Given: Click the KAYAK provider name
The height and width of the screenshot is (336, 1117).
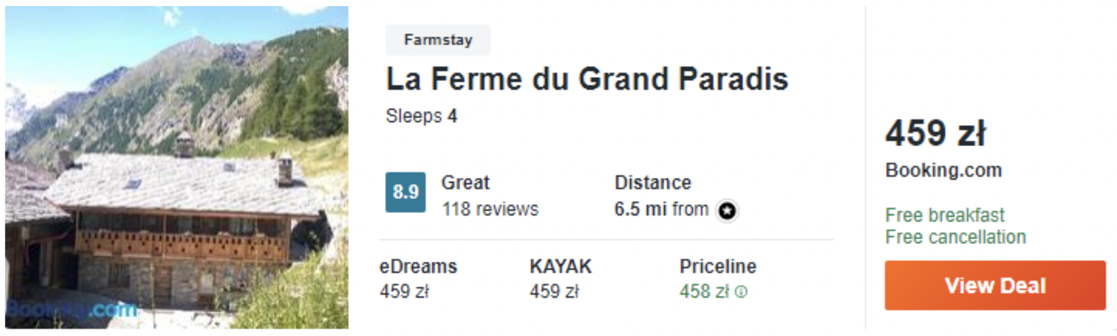Looking at the screenshot, I should [560, 267].
